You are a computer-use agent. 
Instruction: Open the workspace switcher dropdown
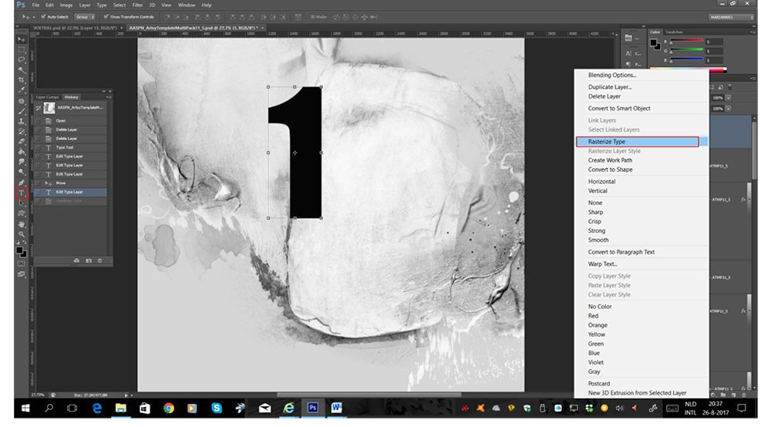coord(731,17)
